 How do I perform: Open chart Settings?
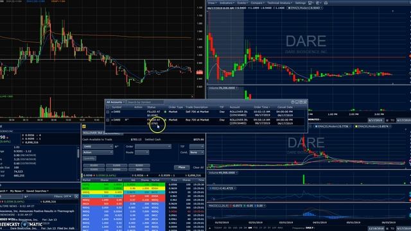coord(301,3)
